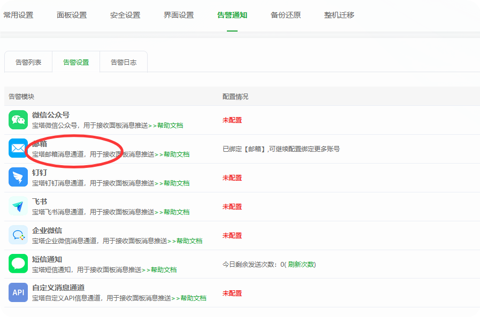
Task: Open 备份还原 from the top navigation
Action: (x=286, y=15)
